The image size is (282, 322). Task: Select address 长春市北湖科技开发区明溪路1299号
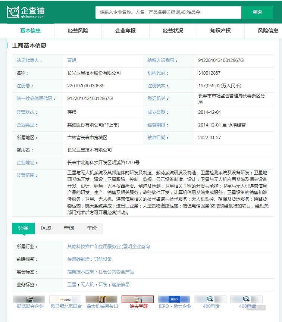(103, 163)
